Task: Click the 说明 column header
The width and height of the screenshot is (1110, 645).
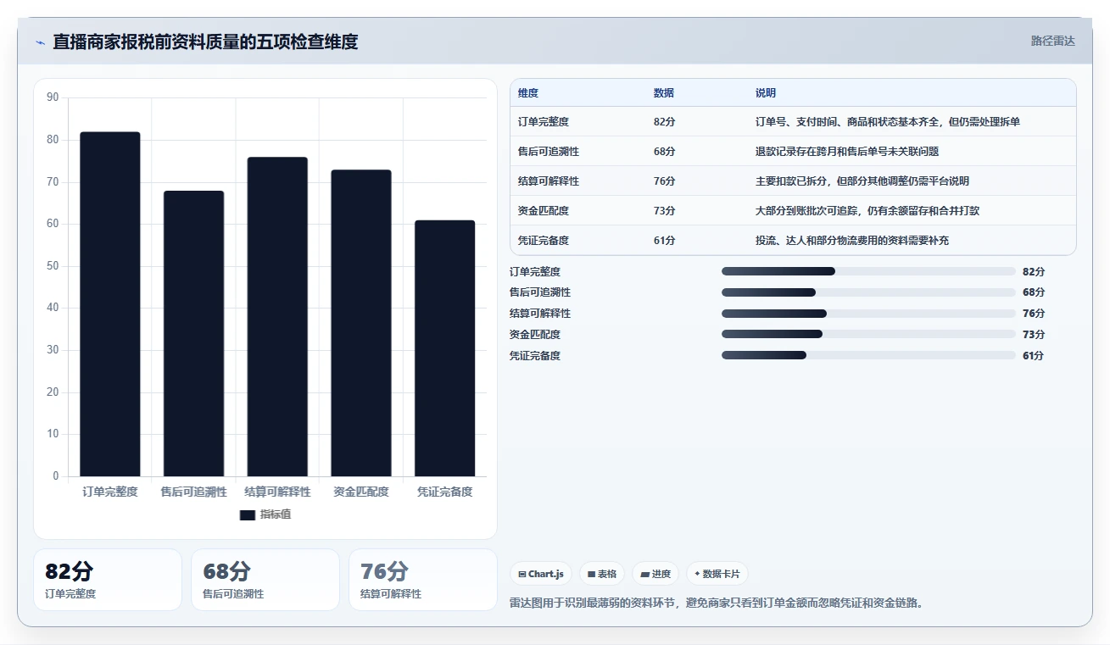Action: pyautogui.click(x=766, y=93)
